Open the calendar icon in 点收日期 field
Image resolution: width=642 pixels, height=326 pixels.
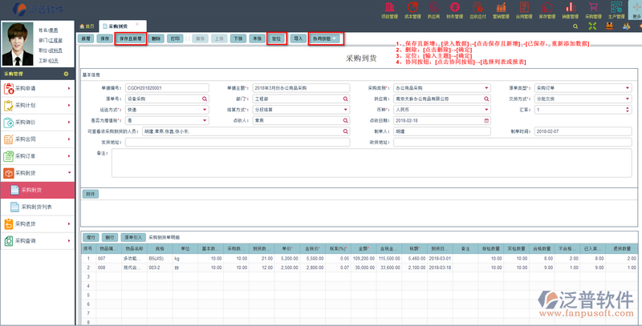(486, 119)
